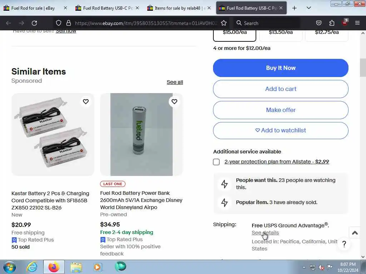Screen dimensions: 366x274
Task: Click the $20.99 price of Kastar Battery
Action: coord(21,225)
